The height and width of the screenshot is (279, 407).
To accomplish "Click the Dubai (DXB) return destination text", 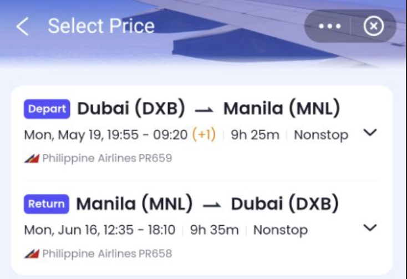I will (285, 203).
